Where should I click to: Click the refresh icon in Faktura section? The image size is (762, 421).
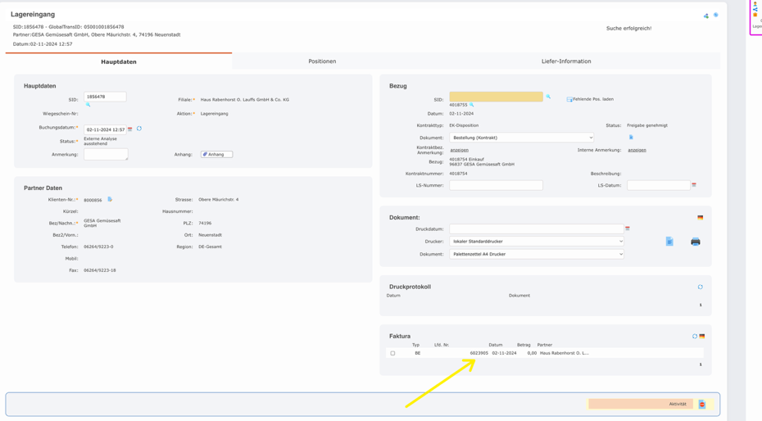click(x=694, y=337)
